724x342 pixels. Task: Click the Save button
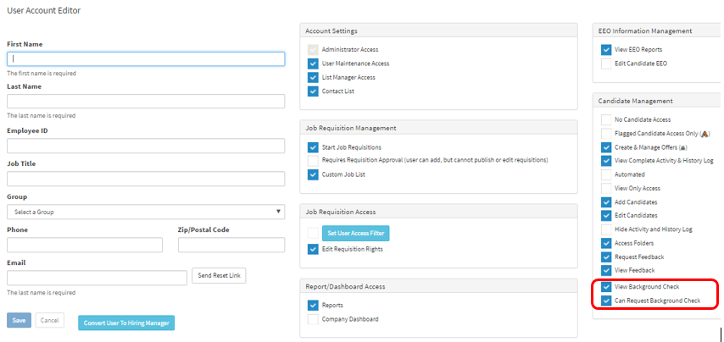(19, 320)
